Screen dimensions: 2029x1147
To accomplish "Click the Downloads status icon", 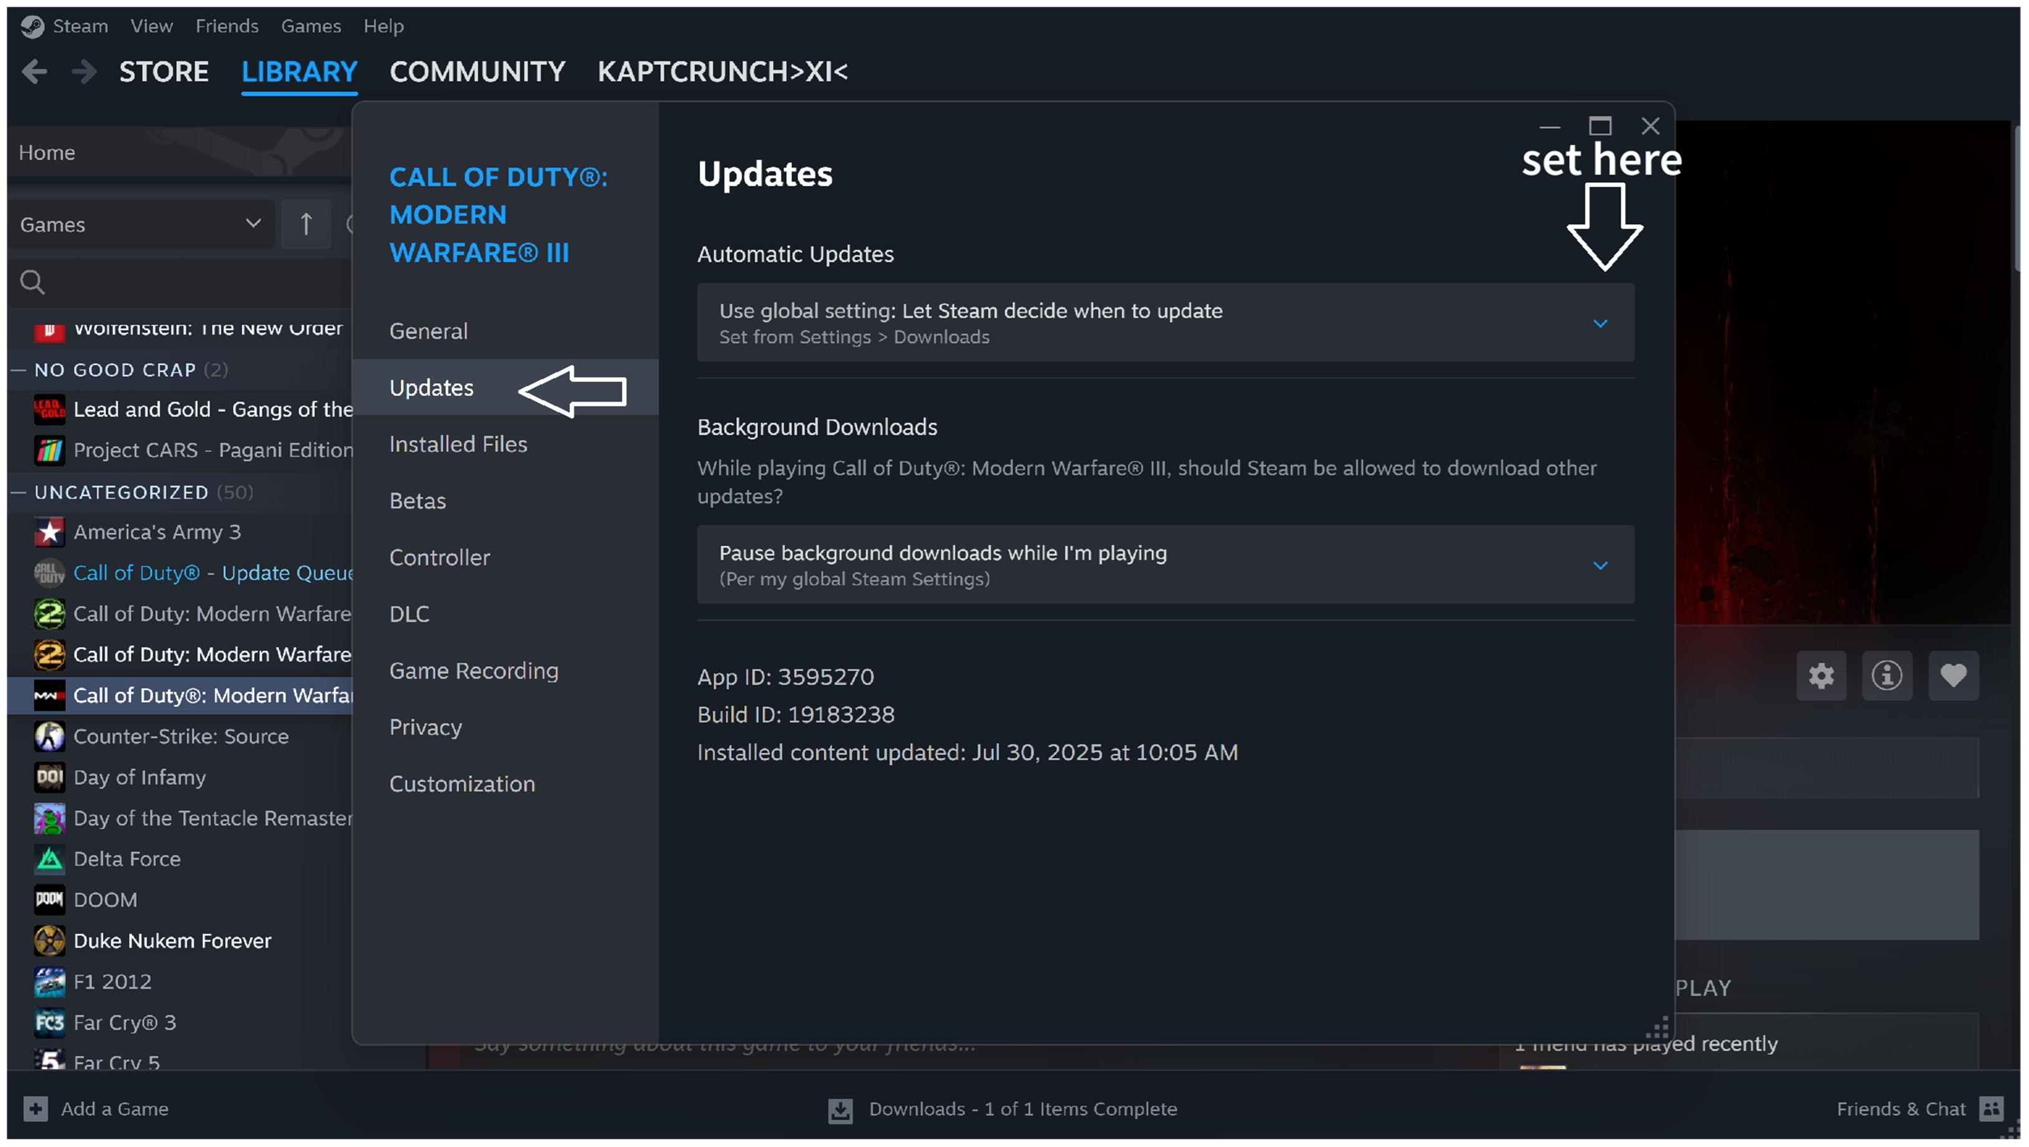I will [x=840, y=1110].
